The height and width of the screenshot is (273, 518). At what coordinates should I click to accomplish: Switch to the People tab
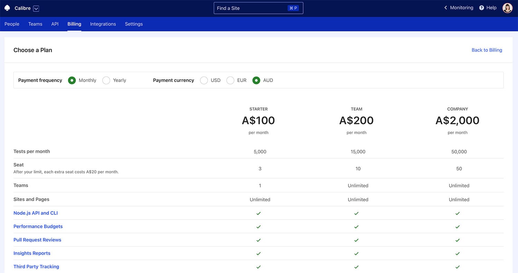point(12,24)
